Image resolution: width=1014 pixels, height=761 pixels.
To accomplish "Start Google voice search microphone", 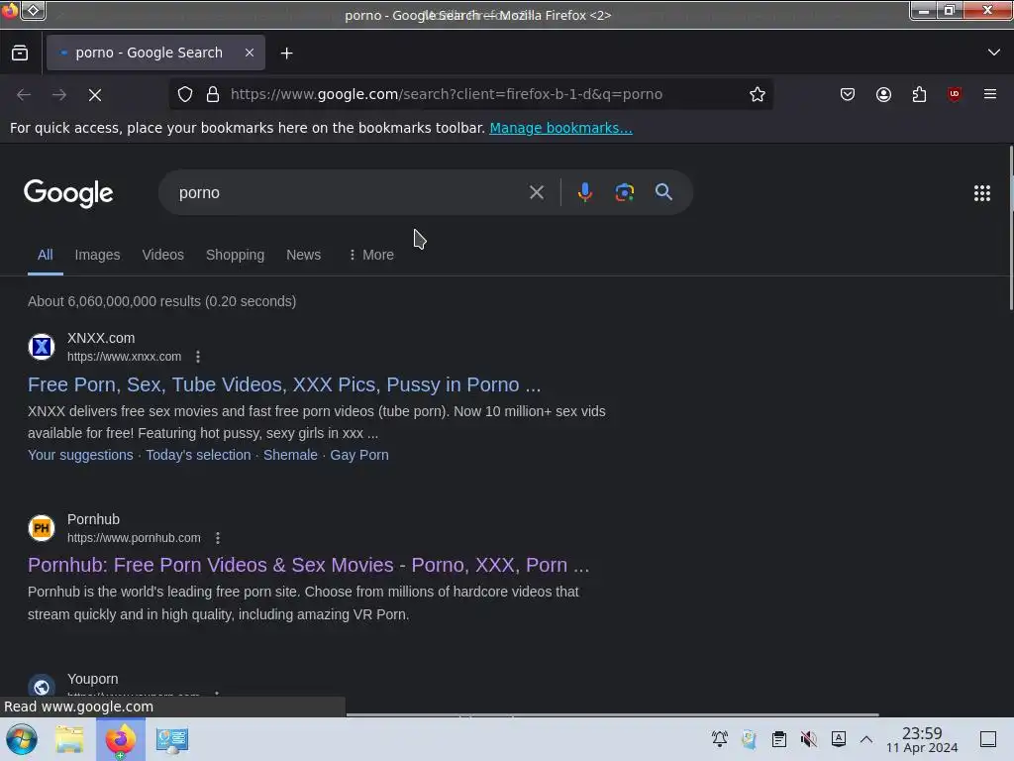I will [584, 192].
